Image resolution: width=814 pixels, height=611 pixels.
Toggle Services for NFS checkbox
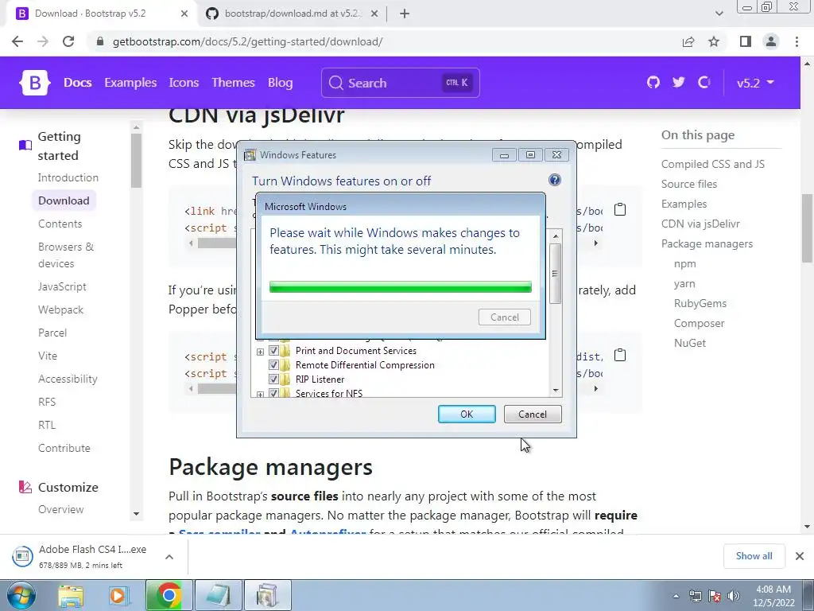click(x=273, y=393)
